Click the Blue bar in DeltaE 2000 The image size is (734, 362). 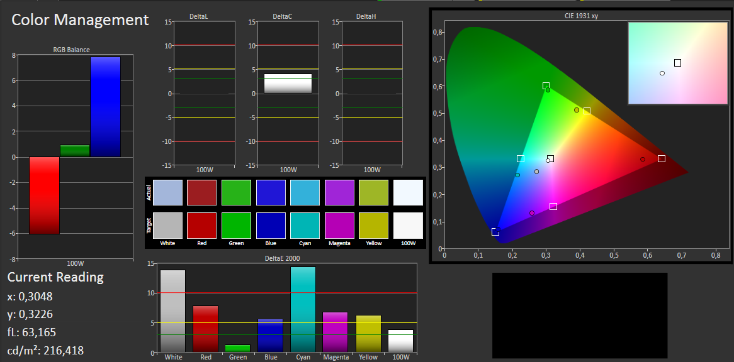271,336
